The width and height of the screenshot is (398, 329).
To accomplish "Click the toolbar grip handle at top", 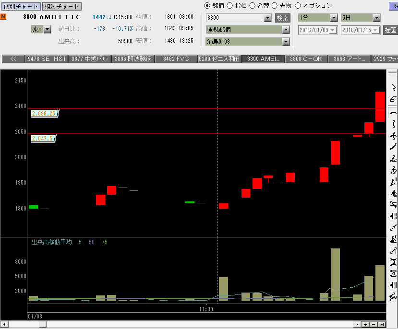I will tap(392, 73).
